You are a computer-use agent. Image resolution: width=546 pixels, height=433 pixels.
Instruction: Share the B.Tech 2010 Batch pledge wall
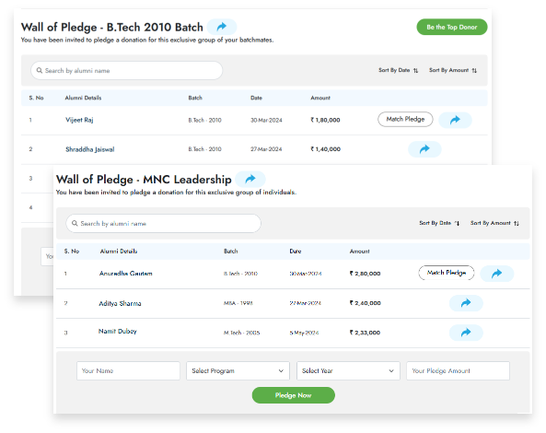(222, 27)
